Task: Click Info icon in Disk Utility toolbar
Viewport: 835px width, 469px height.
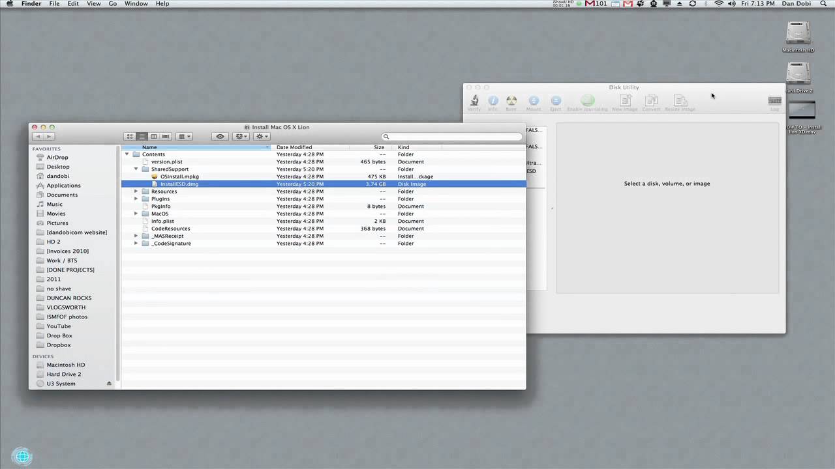Action: pos(493,100)
